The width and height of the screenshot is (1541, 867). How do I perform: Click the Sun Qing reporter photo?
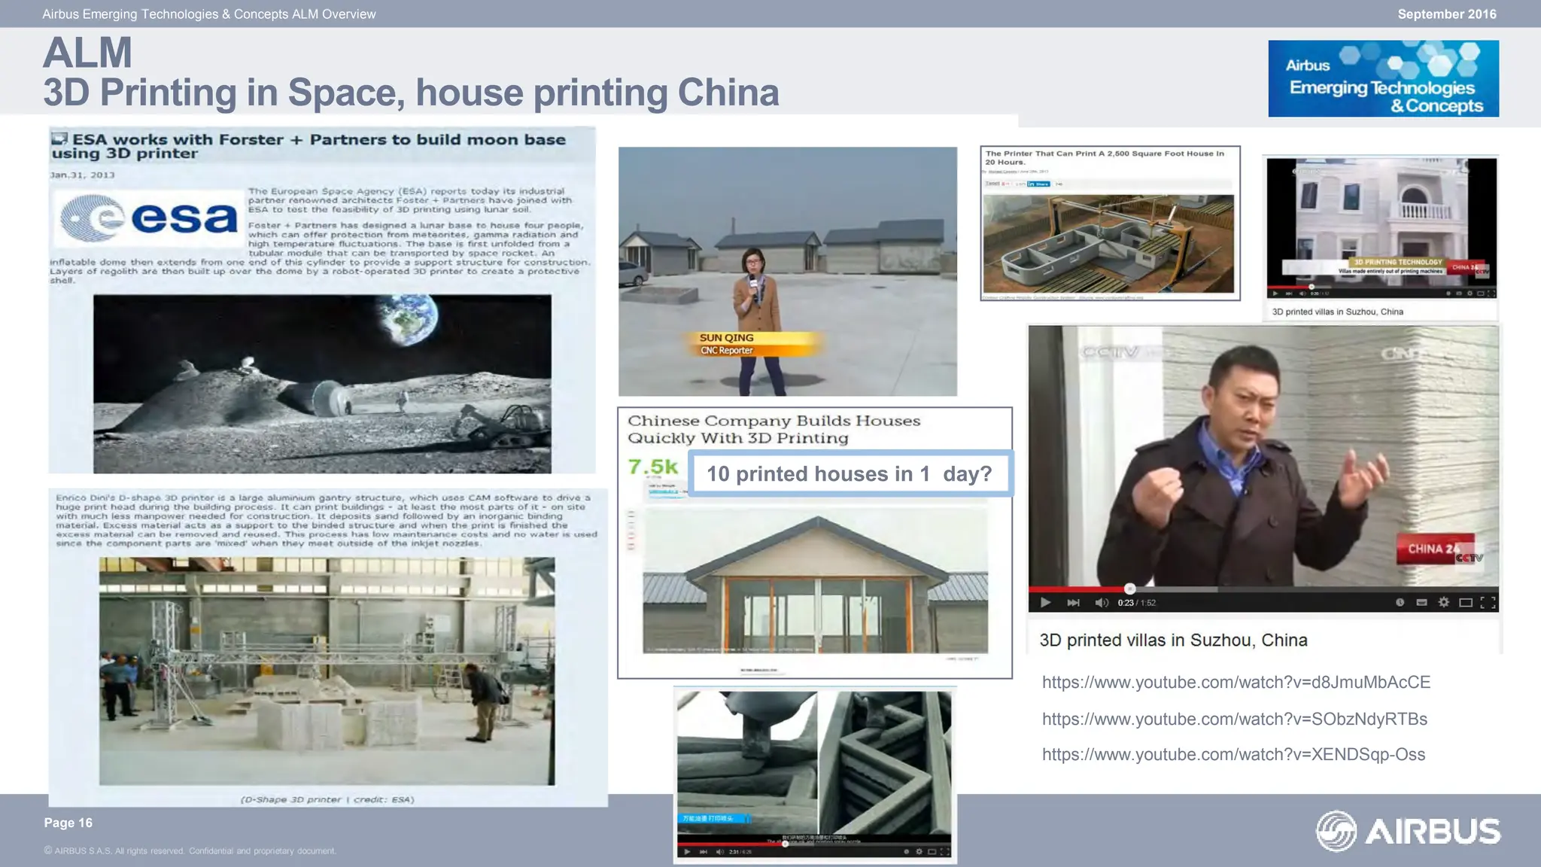tap(788, 271)
